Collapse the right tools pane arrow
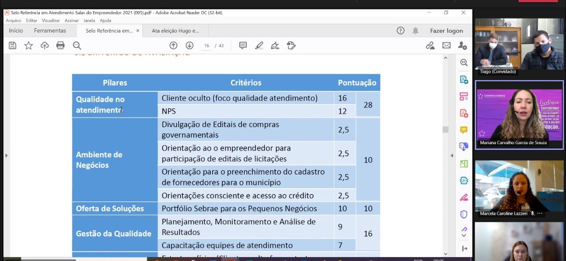Screen dimensions: 566x261 (451, 155)
